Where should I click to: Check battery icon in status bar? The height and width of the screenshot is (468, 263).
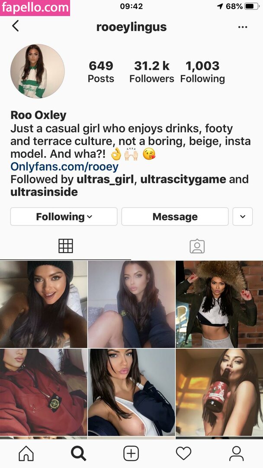coord(252,6)
